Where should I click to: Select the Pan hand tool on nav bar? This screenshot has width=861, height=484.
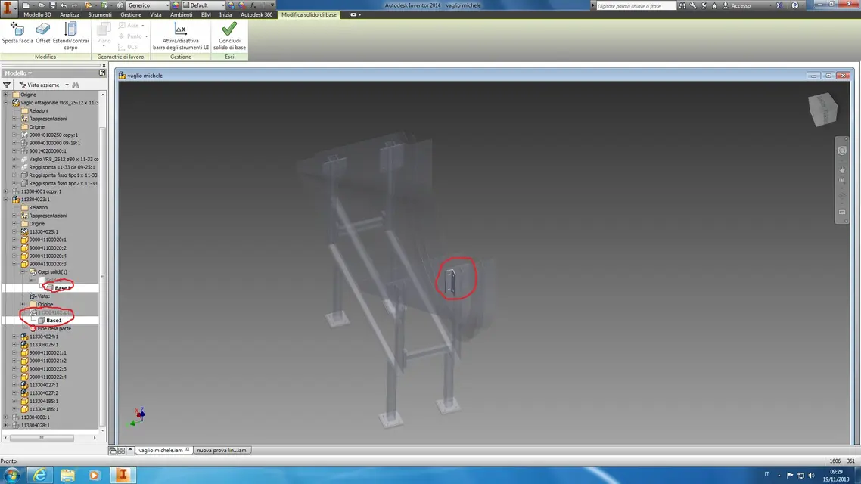click(x=842, y=170)
